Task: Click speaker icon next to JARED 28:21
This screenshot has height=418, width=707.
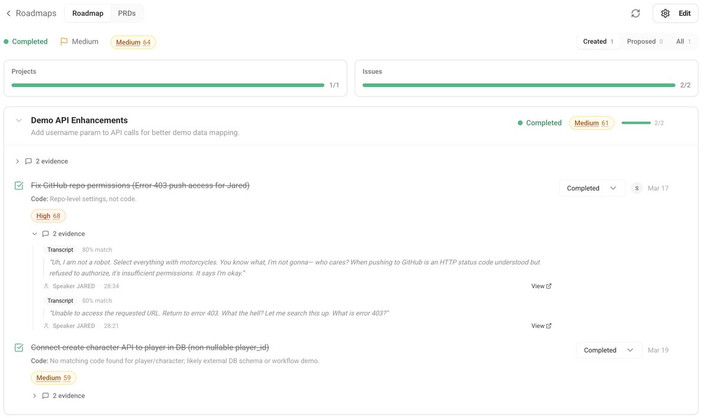Action: 47,326
